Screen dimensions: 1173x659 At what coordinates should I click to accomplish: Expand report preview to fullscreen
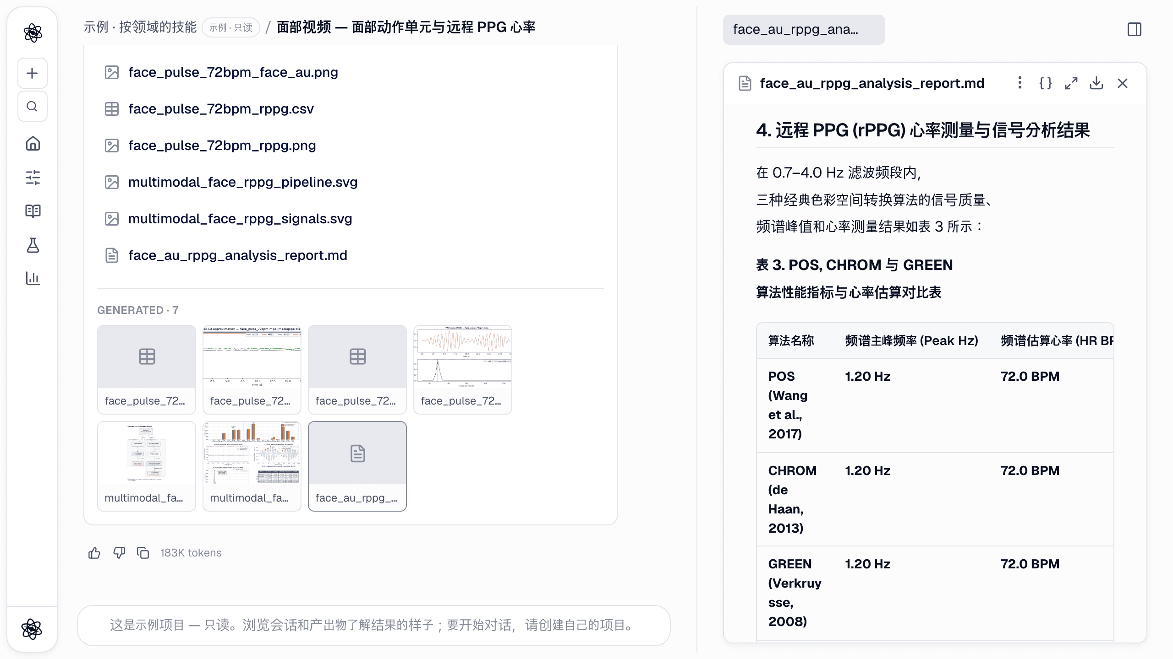[1071, 83]
